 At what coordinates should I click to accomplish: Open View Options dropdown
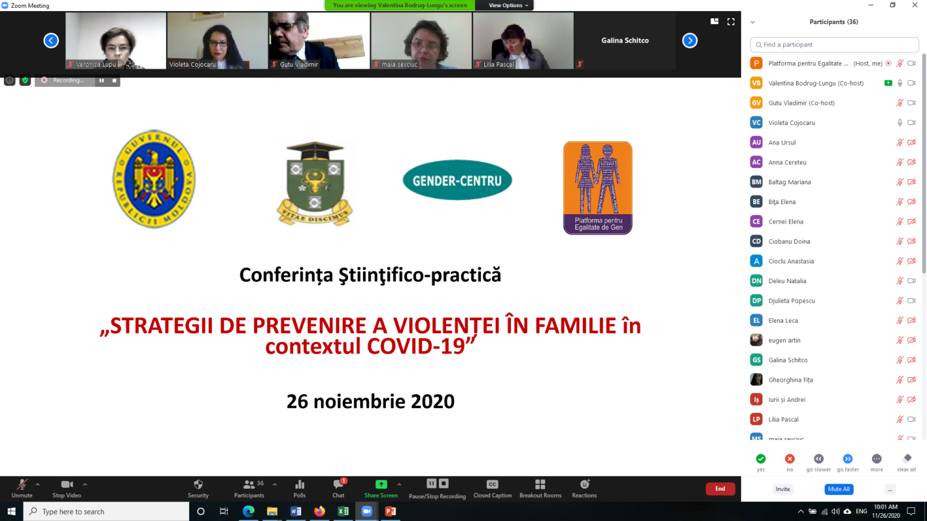(508, 5)
